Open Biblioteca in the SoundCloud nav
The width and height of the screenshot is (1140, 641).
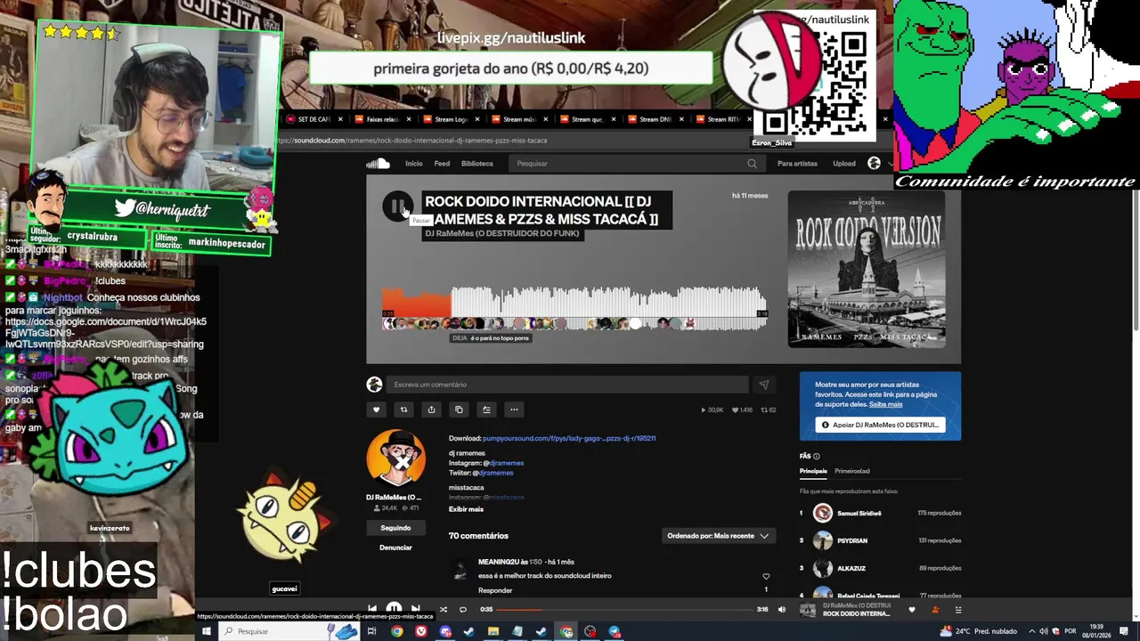(476, 163)
